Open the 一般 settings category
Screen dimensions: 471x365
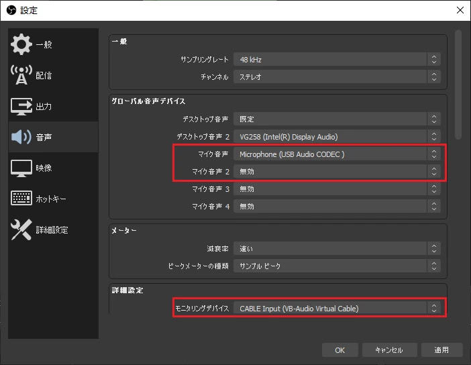click(x=53, y=44)
